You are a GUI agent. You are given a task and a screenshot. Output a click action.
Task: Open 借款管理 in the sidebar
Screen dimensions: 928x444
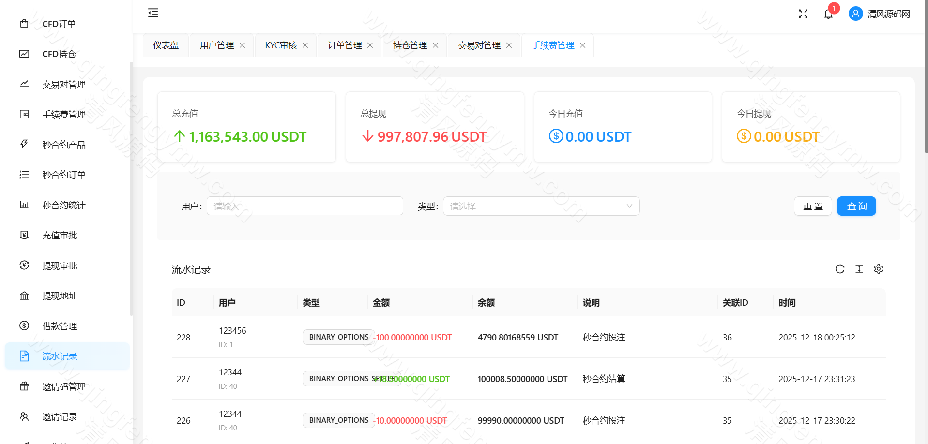click(x=60, y=326)
